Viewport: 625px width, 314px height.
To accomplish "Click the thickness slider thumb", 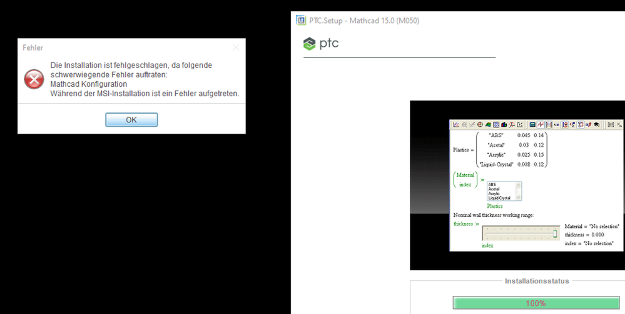I will point(555,234).
